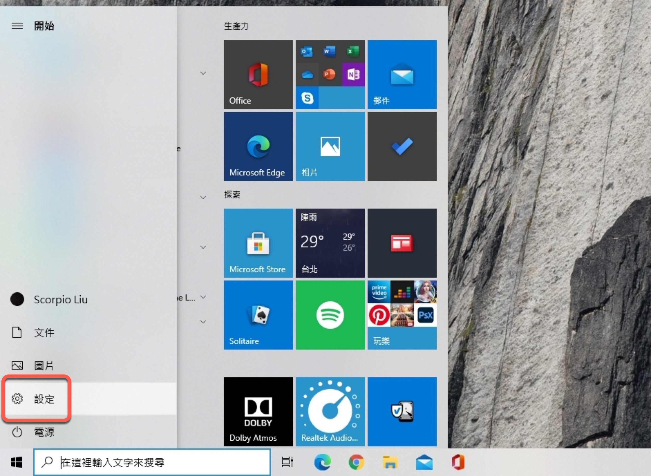This screenshot has height=476, width=651.
Task: Open the Office tile
Action: [x=258, y=74]
